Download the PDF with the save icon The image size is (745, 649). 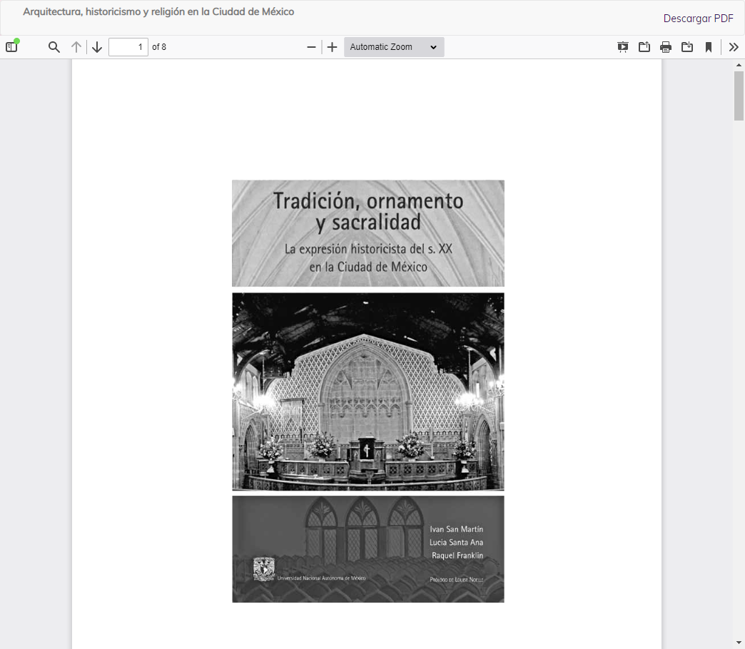(687, 47)
